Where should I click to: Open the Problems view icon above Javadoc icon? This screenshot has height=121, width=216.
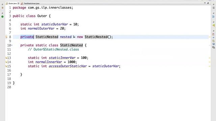point(214,34)
